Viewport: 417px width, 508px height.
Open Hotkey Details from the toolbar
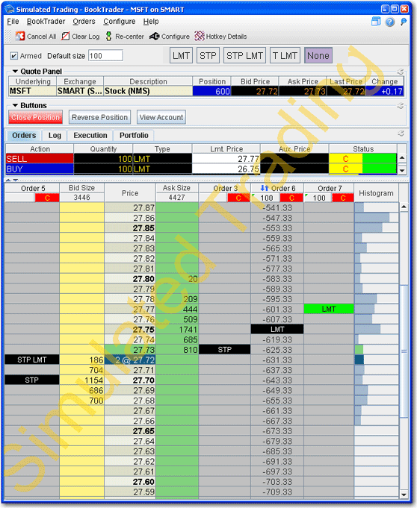(x=200, y=37)
